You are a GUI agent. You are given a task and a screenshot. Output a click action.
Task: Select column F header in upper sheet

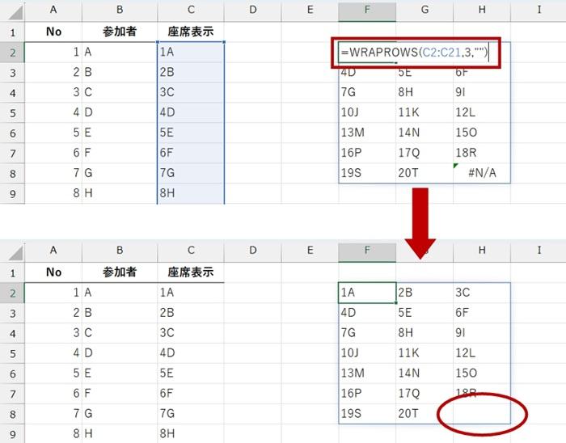point(367,11)
